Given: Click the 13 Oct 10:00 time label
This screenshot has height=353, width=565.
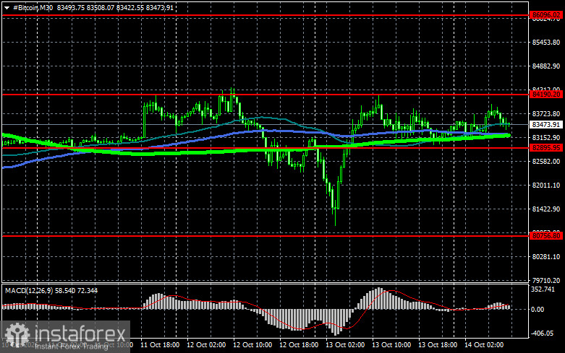Looking at the screenshot, I should click(x=391, y=345).
